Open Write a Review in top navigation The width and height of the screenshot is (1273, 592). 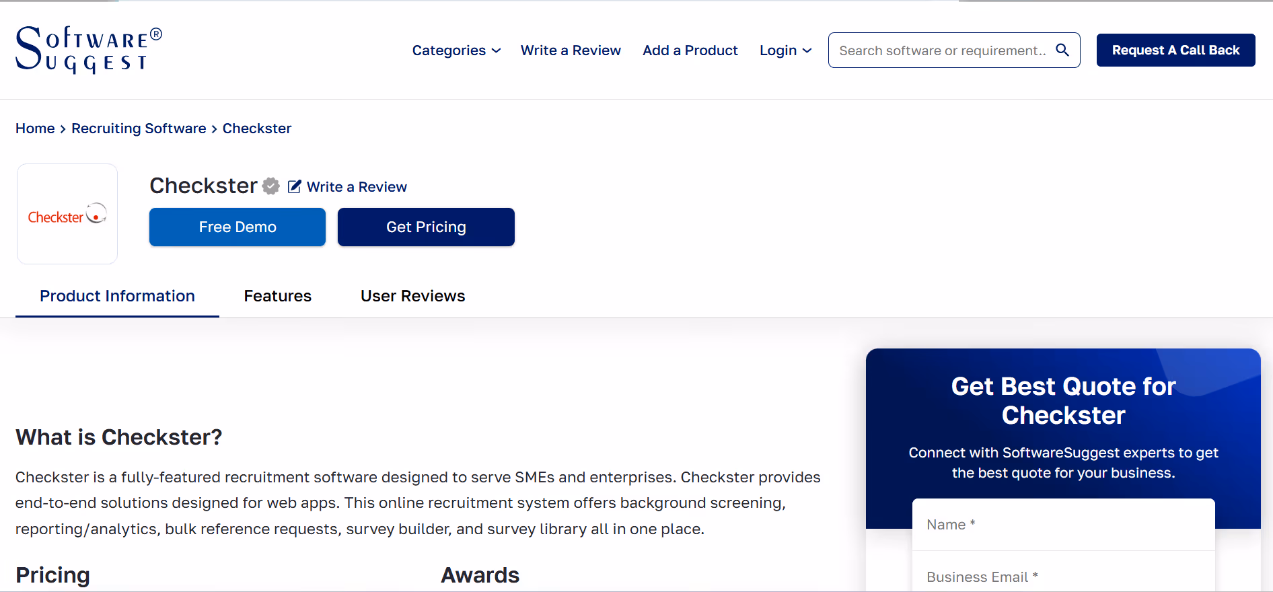[x=571, y=50]
